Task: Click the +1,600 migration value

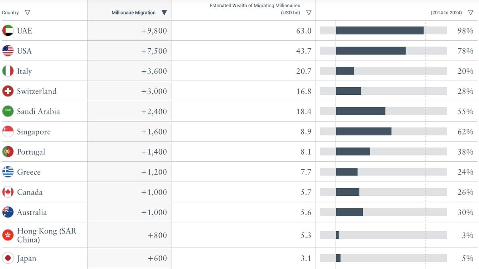Action: click(x=154, y=132)
